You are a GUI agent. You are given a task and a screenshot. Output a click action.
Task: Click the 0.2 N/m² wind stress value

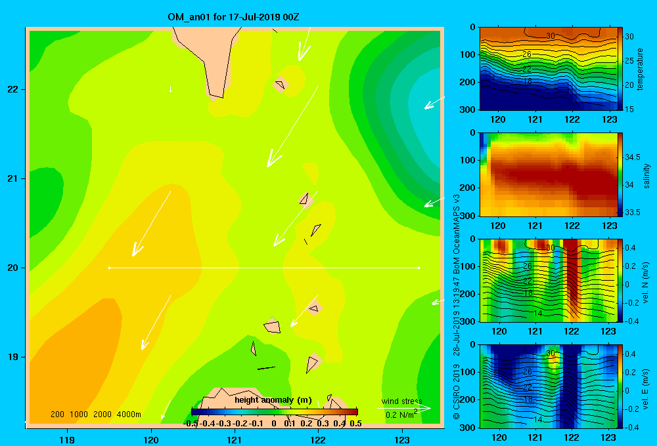tap(401, 414)
